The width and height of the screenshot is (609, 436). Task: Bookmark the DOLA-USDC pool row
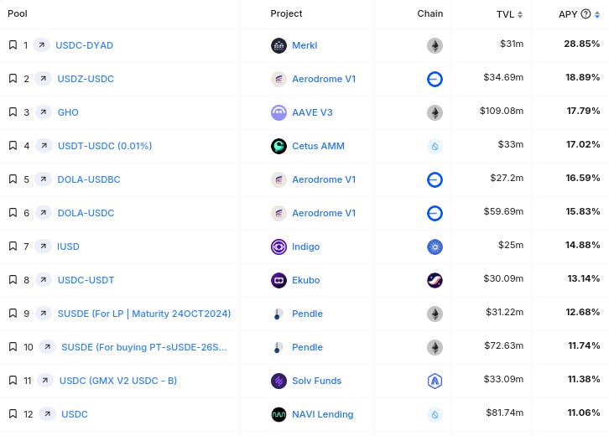click(x=13, y=213)
